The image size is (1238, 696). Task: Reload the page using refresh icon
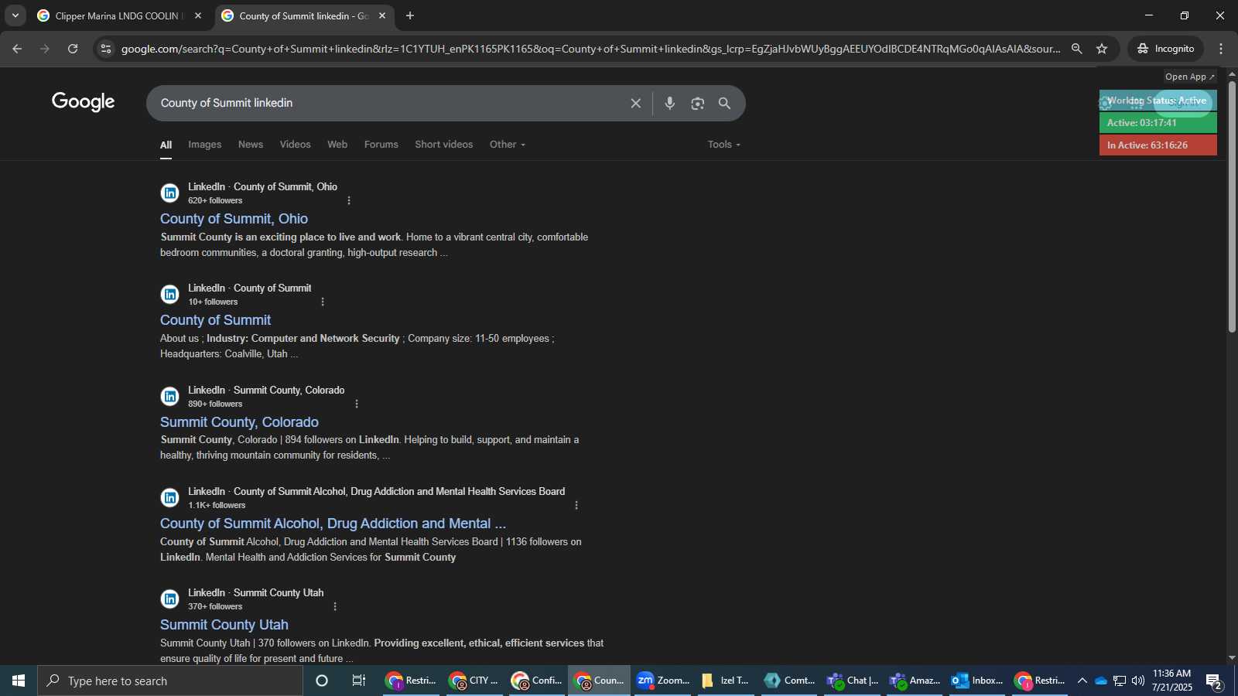pyautogui.click(x=73, y=49)
